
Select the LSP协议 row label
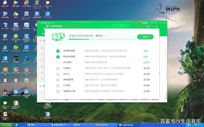67,85
